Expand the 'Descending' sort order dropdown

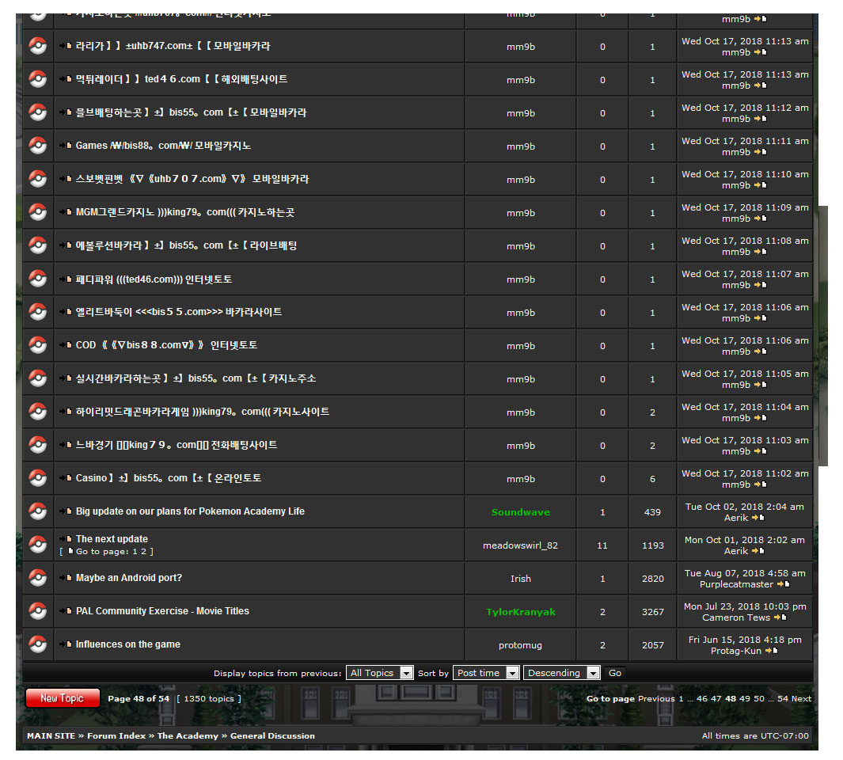[x=561, y=673]
